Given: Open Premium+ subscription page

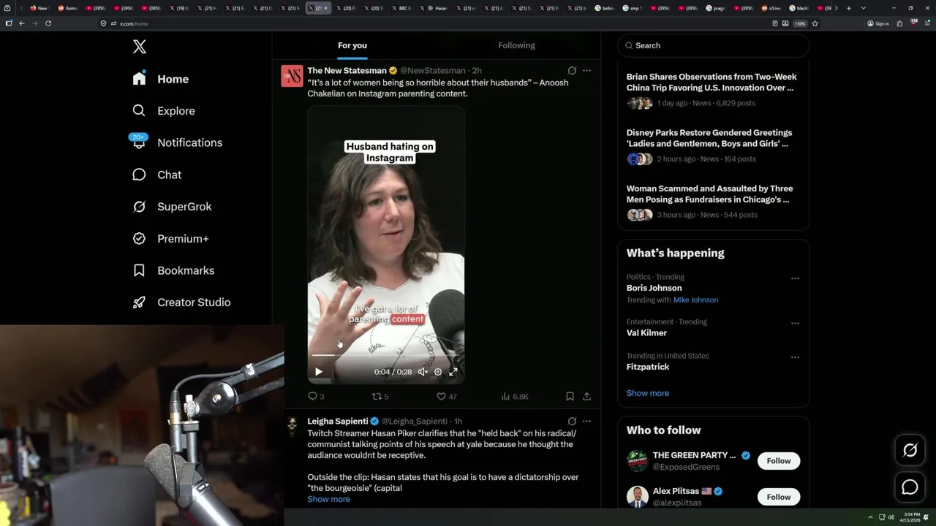Looking at the screenshot, I should coord(170,239).
